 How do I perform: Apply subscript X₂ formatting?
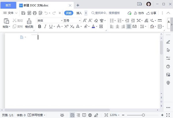[72, 26]
